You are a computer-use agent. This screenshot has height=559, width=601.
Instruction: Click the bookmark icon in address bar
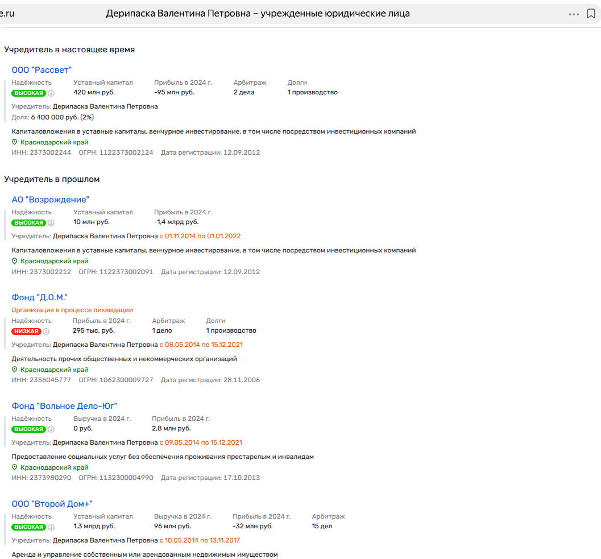(591, 14)
